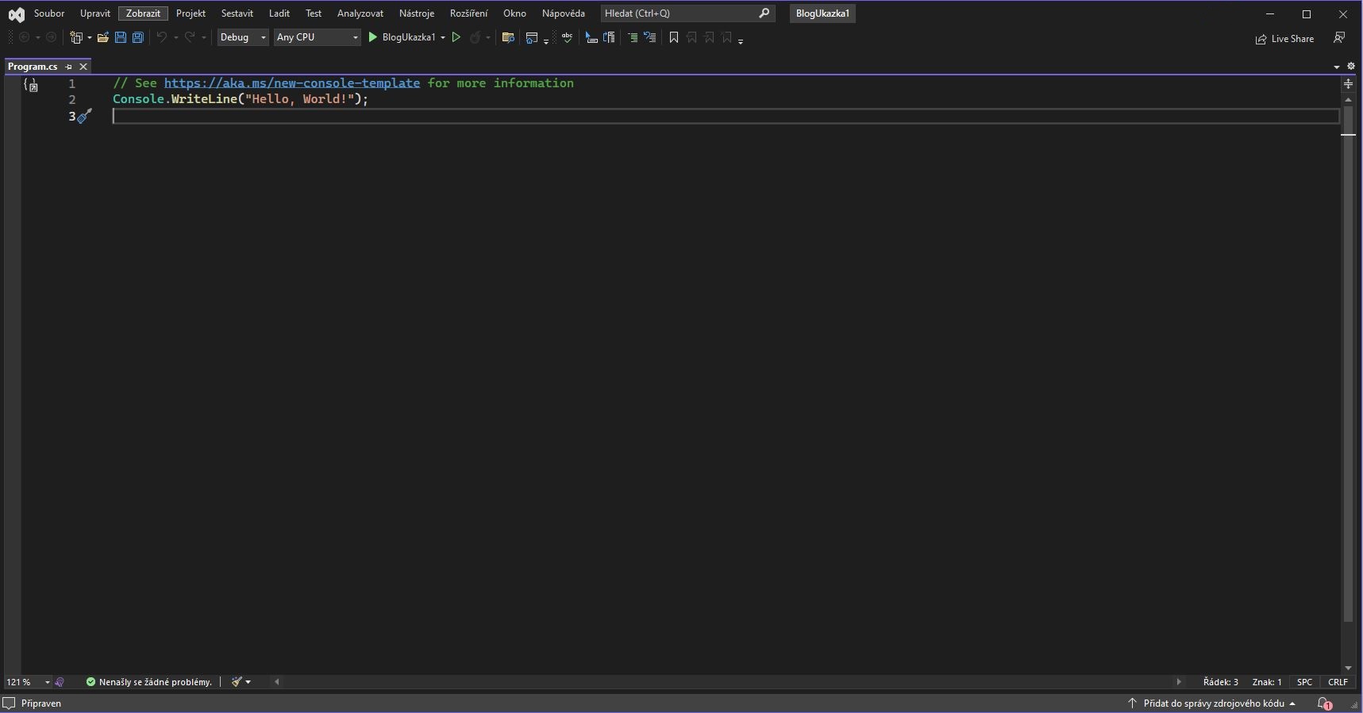
Task: Click the IntelliCode icon beside the zoom level
Action: 60,682
